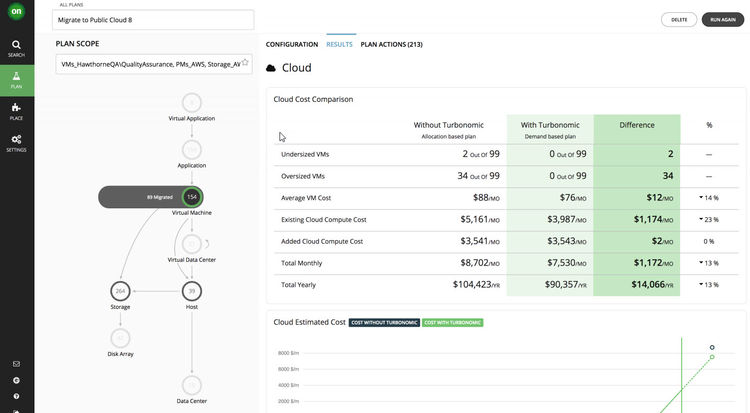Select the Host node showing 39
This screenshot has width=750, height=413.
(x=191, y=291)
